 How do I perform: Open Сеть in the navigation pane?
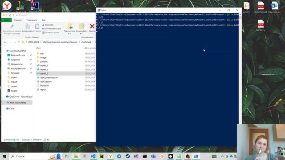pos(12,108)
